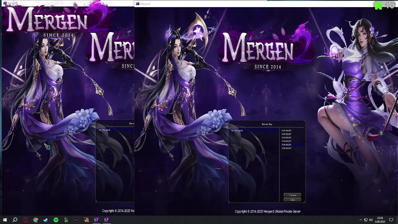Select channel CH6 BUSY
This screenshot has height=224, width=398.
click(286, 148)
